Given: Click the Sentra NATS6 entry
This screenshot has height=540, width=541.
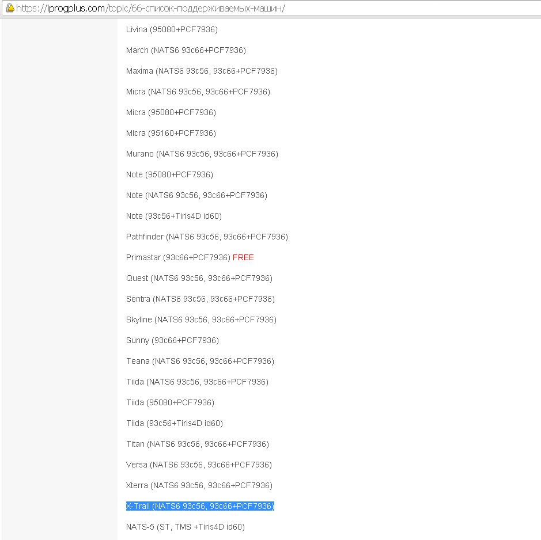Looking at the screenshot, I should pyautogui.click(x=200, y=299).
